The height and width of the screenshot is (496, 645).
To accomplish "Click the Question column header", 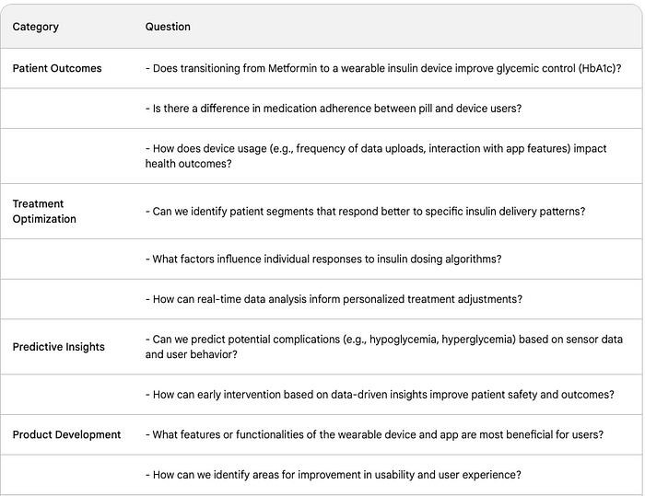I will pyautogui.click(x=168, y=27).
